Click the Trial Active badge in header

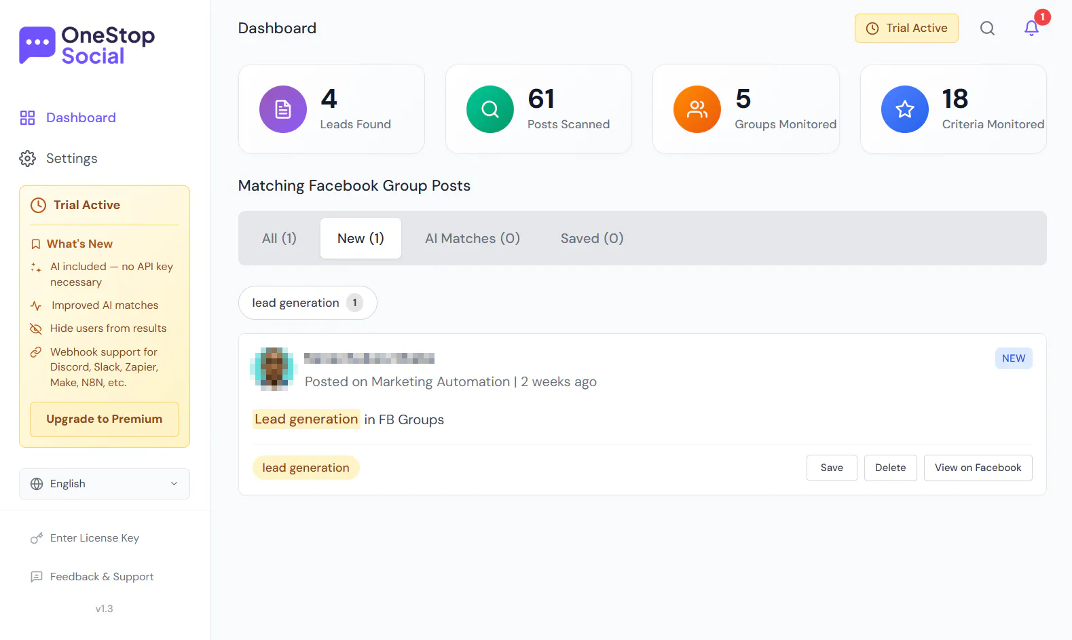click(906, 29)
